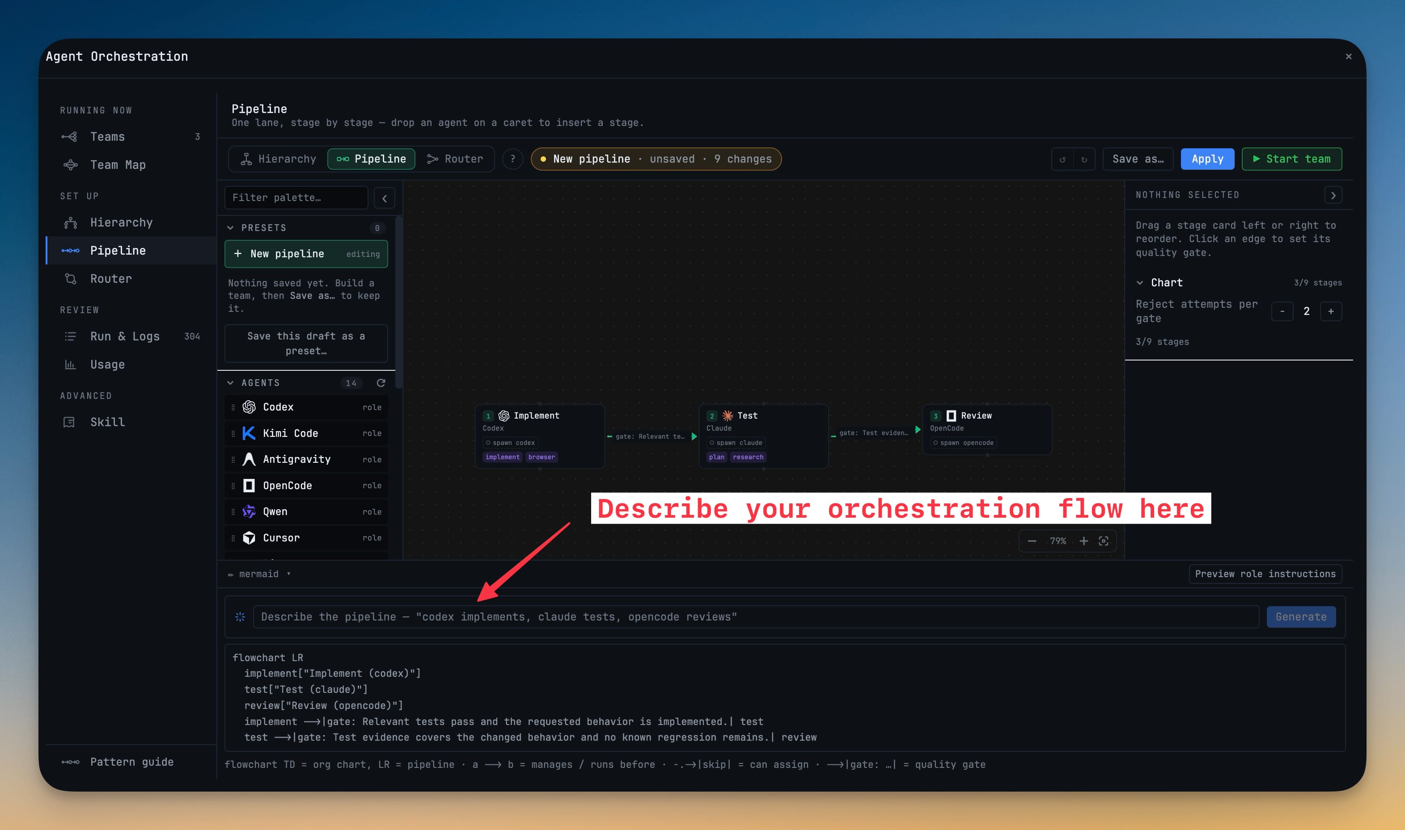
Task: Select the Pipeline pattern tab
Action: 371,159
